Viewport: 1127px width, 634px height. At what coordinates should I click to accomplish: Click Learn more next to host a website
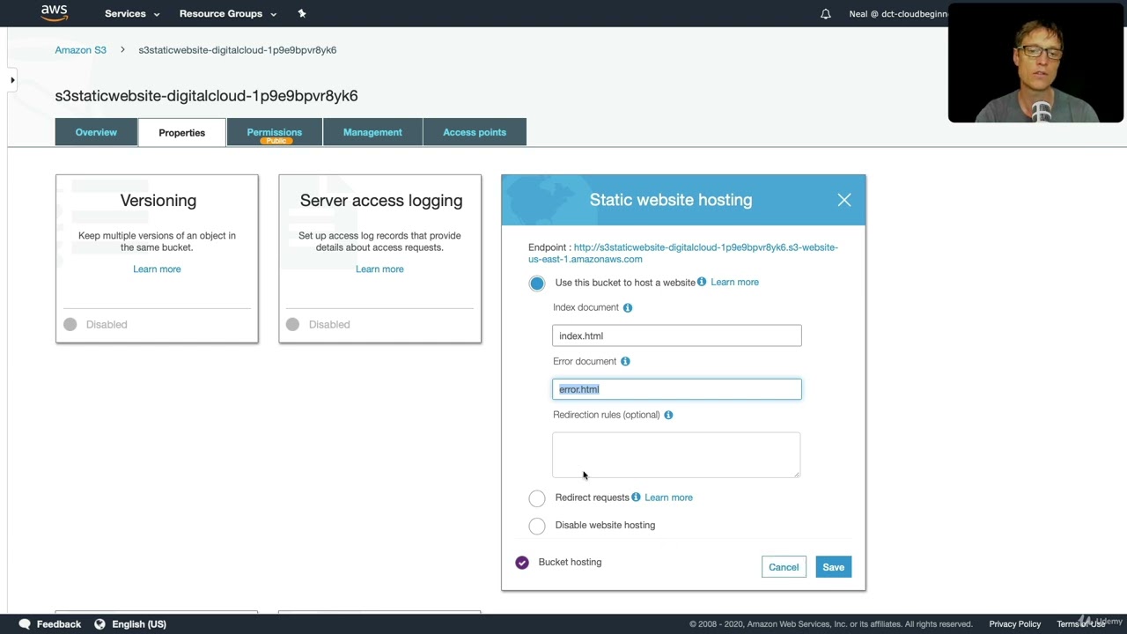tap(734, 283)
